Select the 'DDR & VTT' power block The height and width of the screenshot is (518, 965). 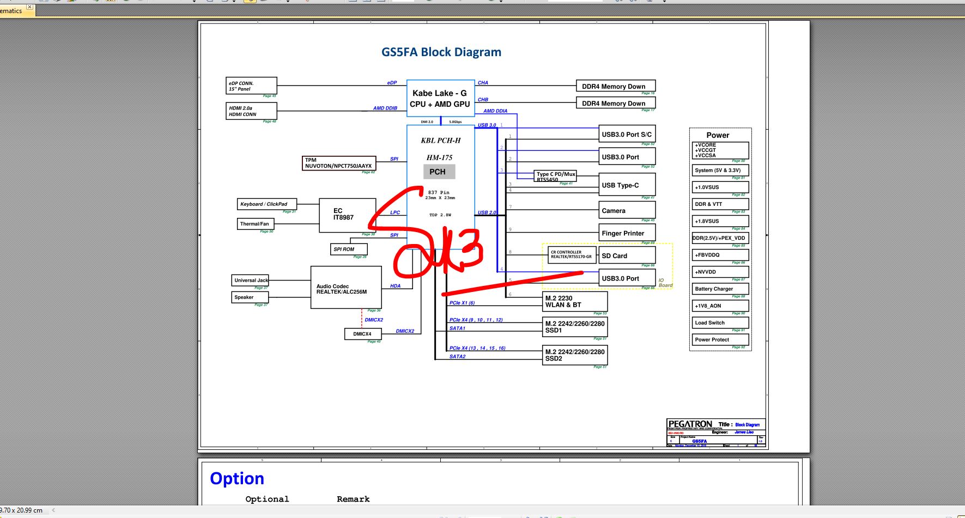point(720,204)
